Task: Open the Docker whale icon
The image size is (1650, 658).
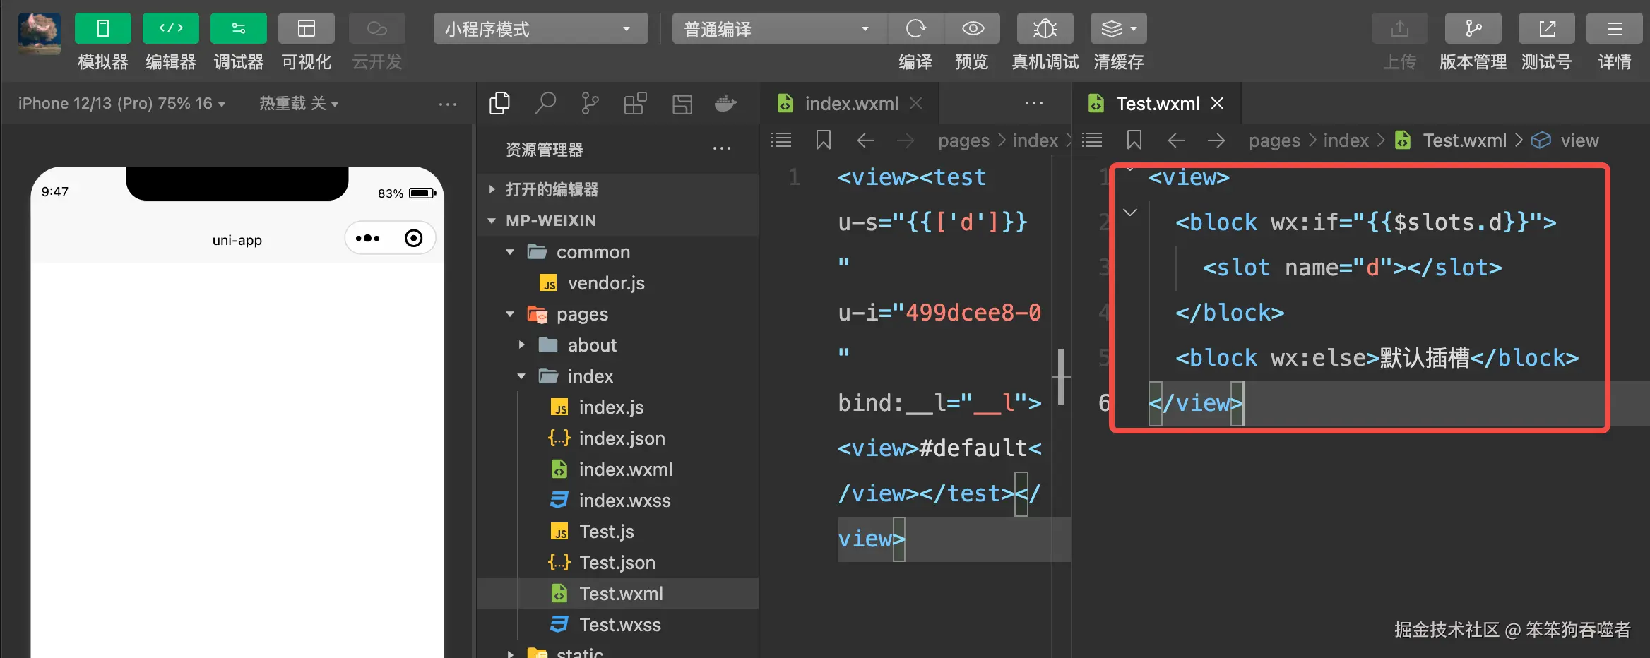Action: (x=726, y=104)
